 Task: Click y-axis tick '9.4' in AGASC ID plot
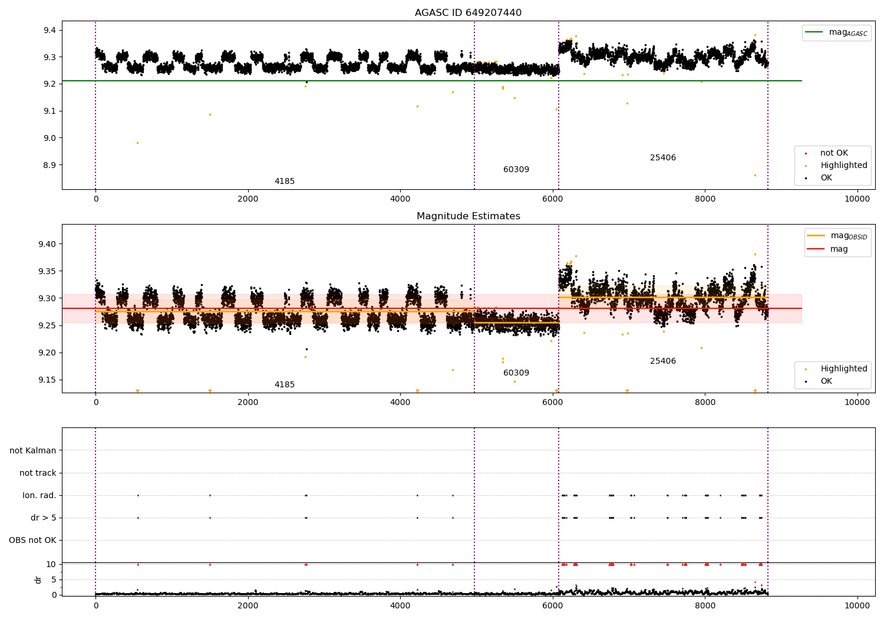51,31
